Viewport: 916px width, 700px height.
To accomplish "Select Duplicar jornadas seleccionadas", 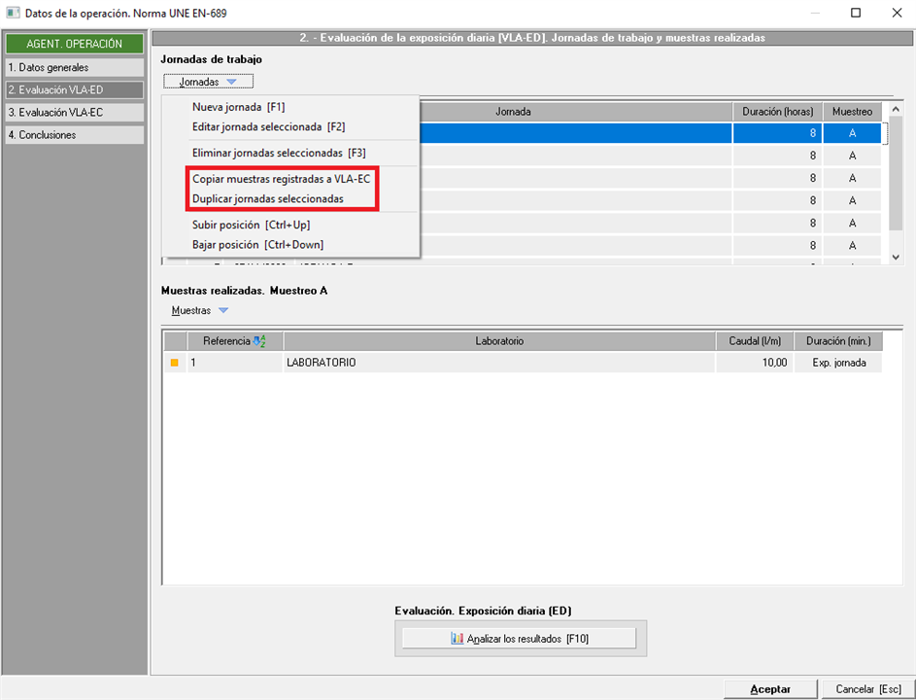I will pyautogui.click(x=267, y=199).
